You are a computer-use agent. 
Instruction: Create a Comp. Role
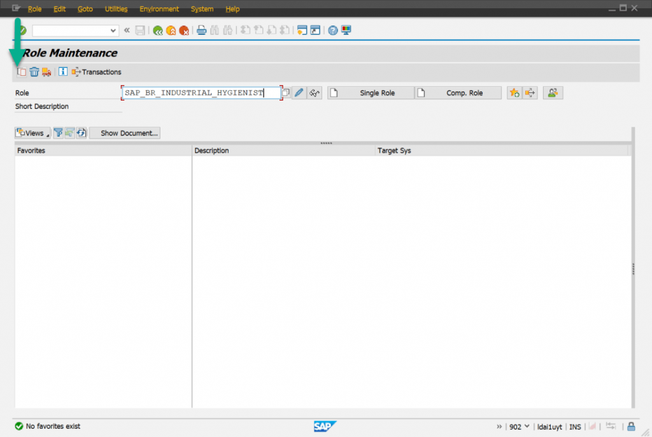(458, 93)
